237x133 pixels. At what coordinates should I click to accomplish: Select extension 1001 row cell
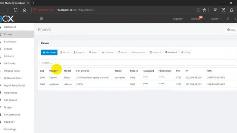point(43,78)
